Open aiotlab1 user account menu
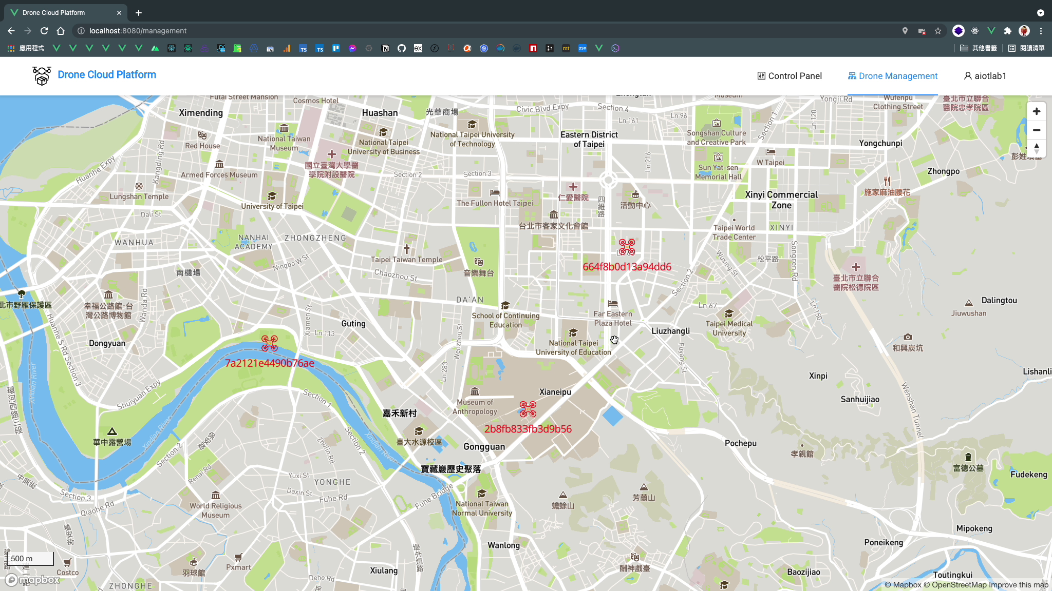 985,76
